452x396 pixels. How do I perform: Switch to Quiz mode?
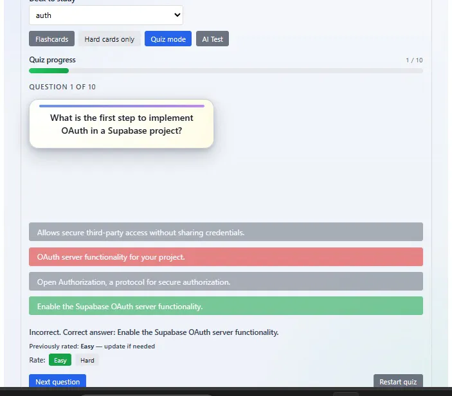pos(168,39)
